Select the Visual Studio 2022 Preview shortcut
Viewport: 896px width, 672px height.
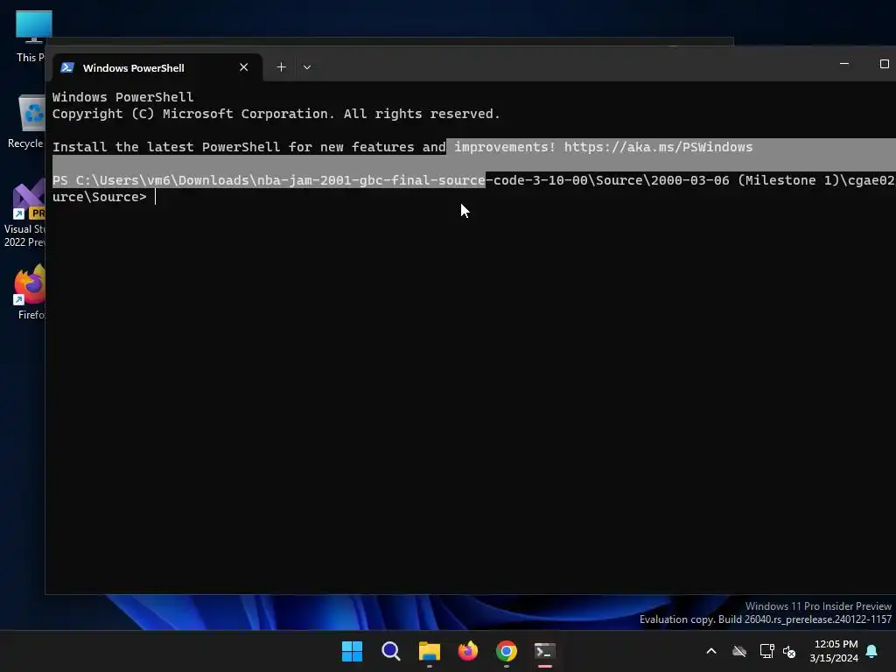click(25, 213)
